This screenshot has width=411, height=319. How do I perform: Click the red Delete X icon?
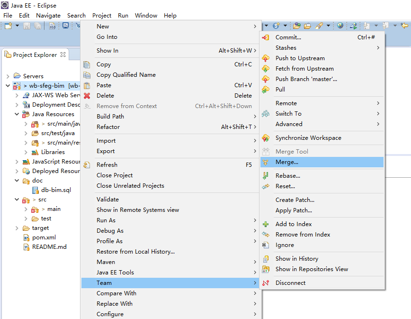click(x=87, y=96)
